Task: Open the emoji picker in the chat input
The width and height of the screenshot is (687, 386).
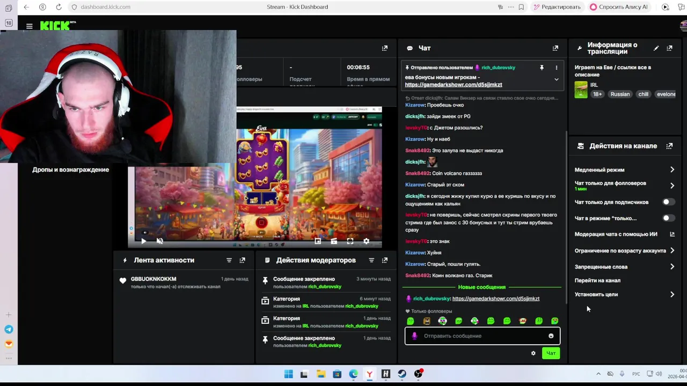Action: pos(551,336)
